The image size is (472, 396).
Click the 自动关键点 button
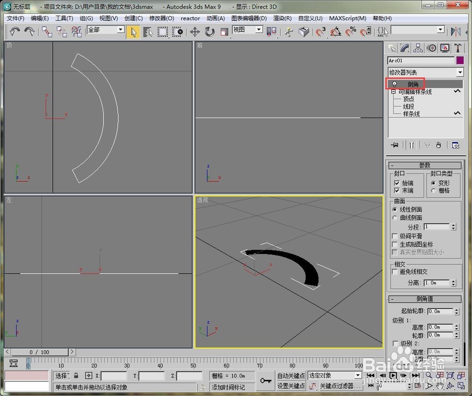(x=291, y=376)
